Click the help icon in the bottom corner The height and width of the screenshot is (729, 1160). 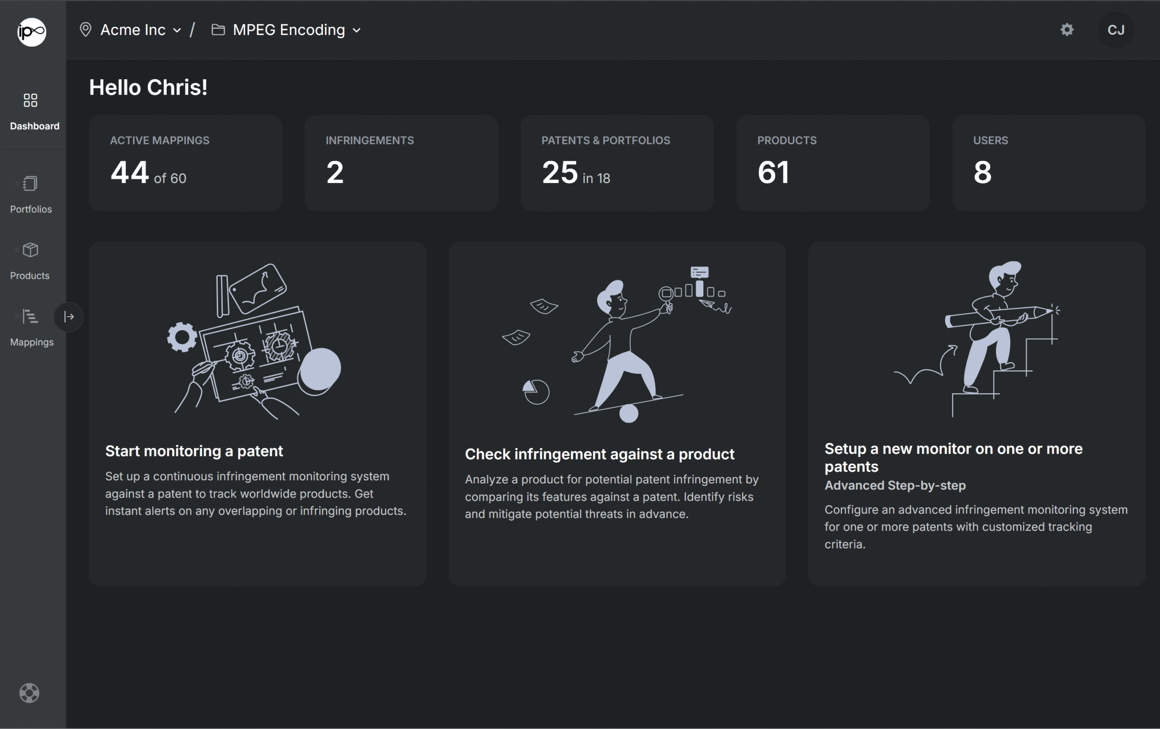coord(29,693)
